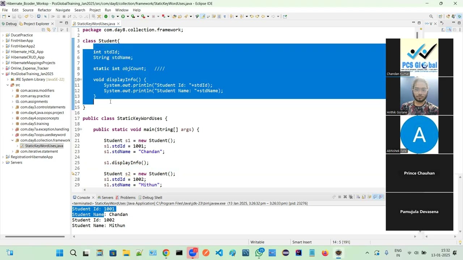Select RegistrationHibernateApp project

[x=32, y=157]
